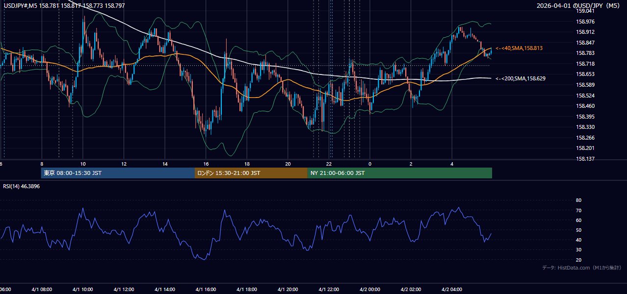Click the 4/1 22:00 time label
Screen dimensions: 627x294
tap(329, 290)
